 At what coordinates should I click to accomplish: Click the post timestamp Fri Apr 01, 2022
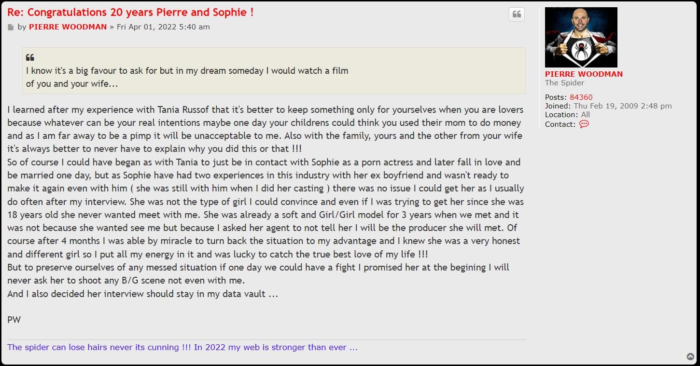(x=163, y=27)
